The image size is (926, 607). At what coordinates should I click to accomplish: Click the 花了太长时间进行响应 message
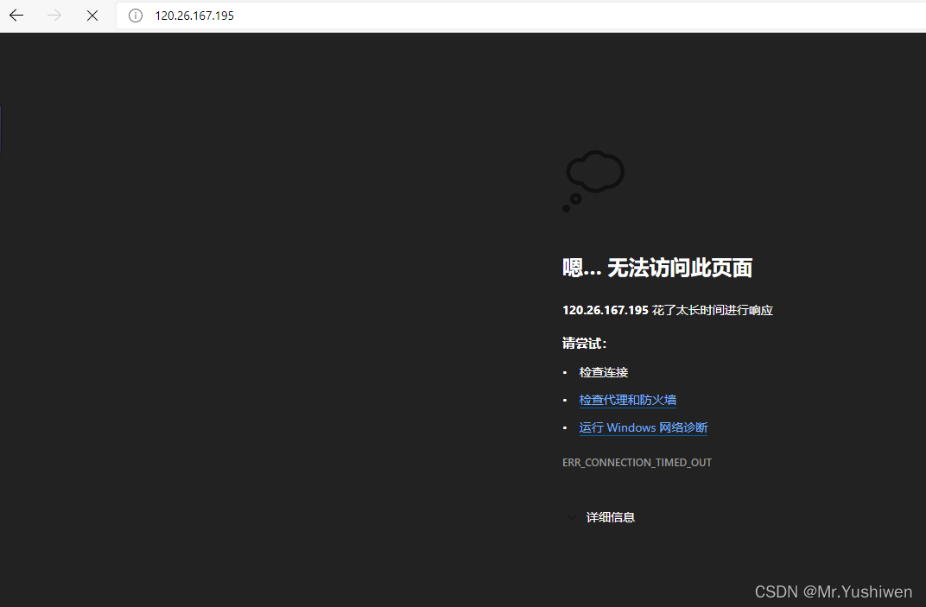click(713, 310)
